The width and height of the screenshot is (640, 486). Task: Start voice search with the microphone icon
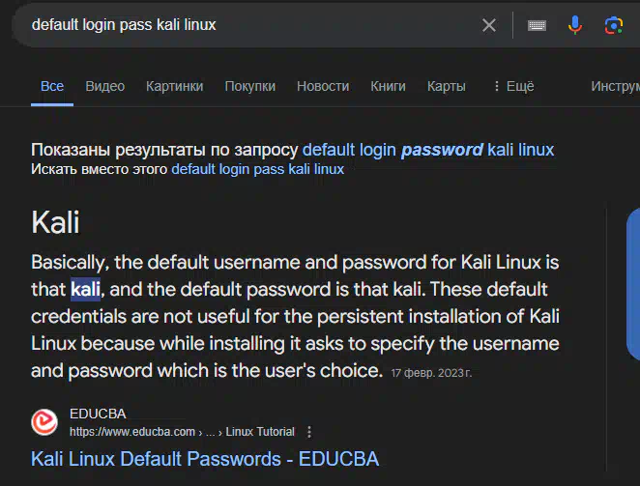pos(574,25)
